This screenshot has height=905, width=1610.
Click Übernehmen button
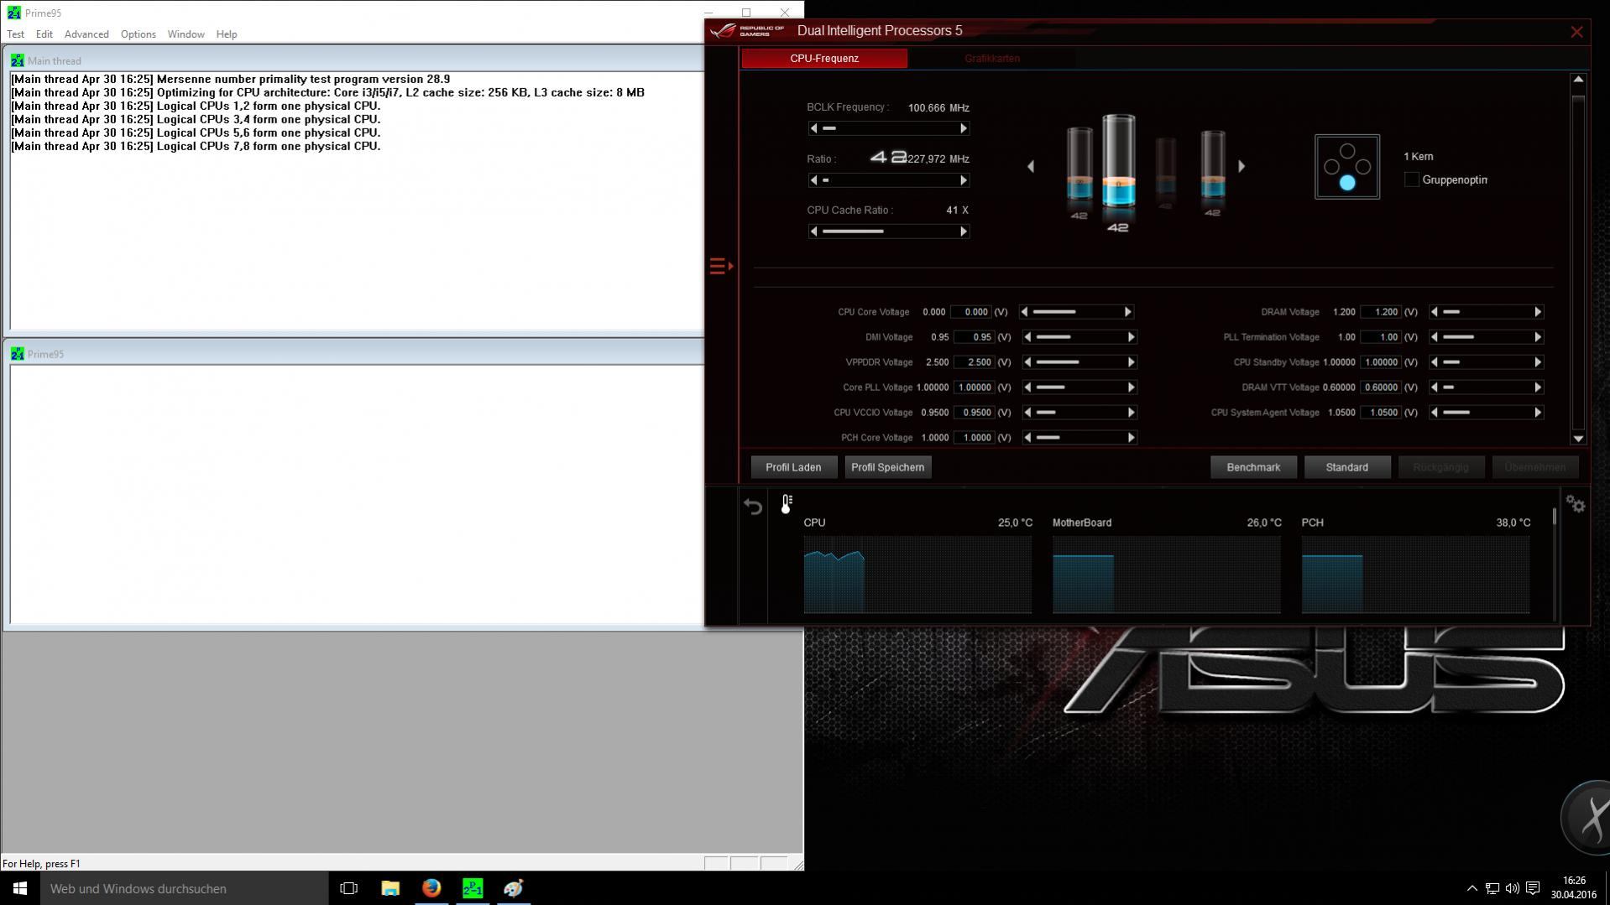(1534, 467)
